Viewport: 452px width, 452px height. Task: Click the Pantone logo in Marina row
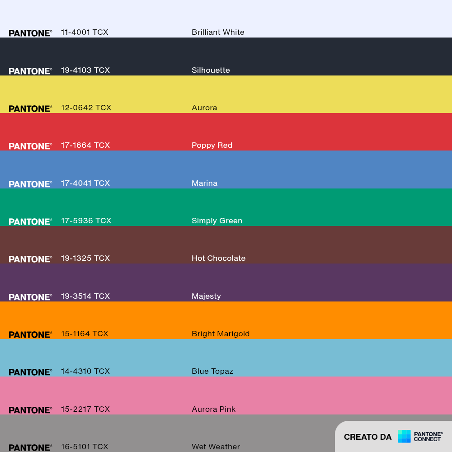30,184
